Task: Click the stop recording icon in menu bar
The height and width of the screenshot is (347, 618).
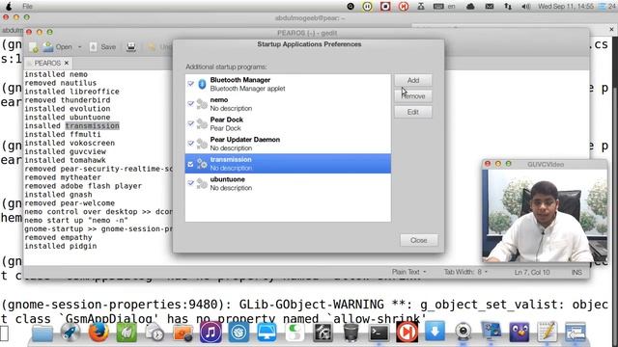Action: (x=385, y=7)
